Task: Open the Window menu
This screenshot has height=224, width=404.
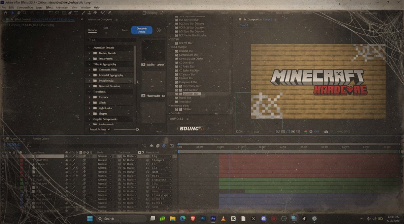Action: [x=86, y=7]
